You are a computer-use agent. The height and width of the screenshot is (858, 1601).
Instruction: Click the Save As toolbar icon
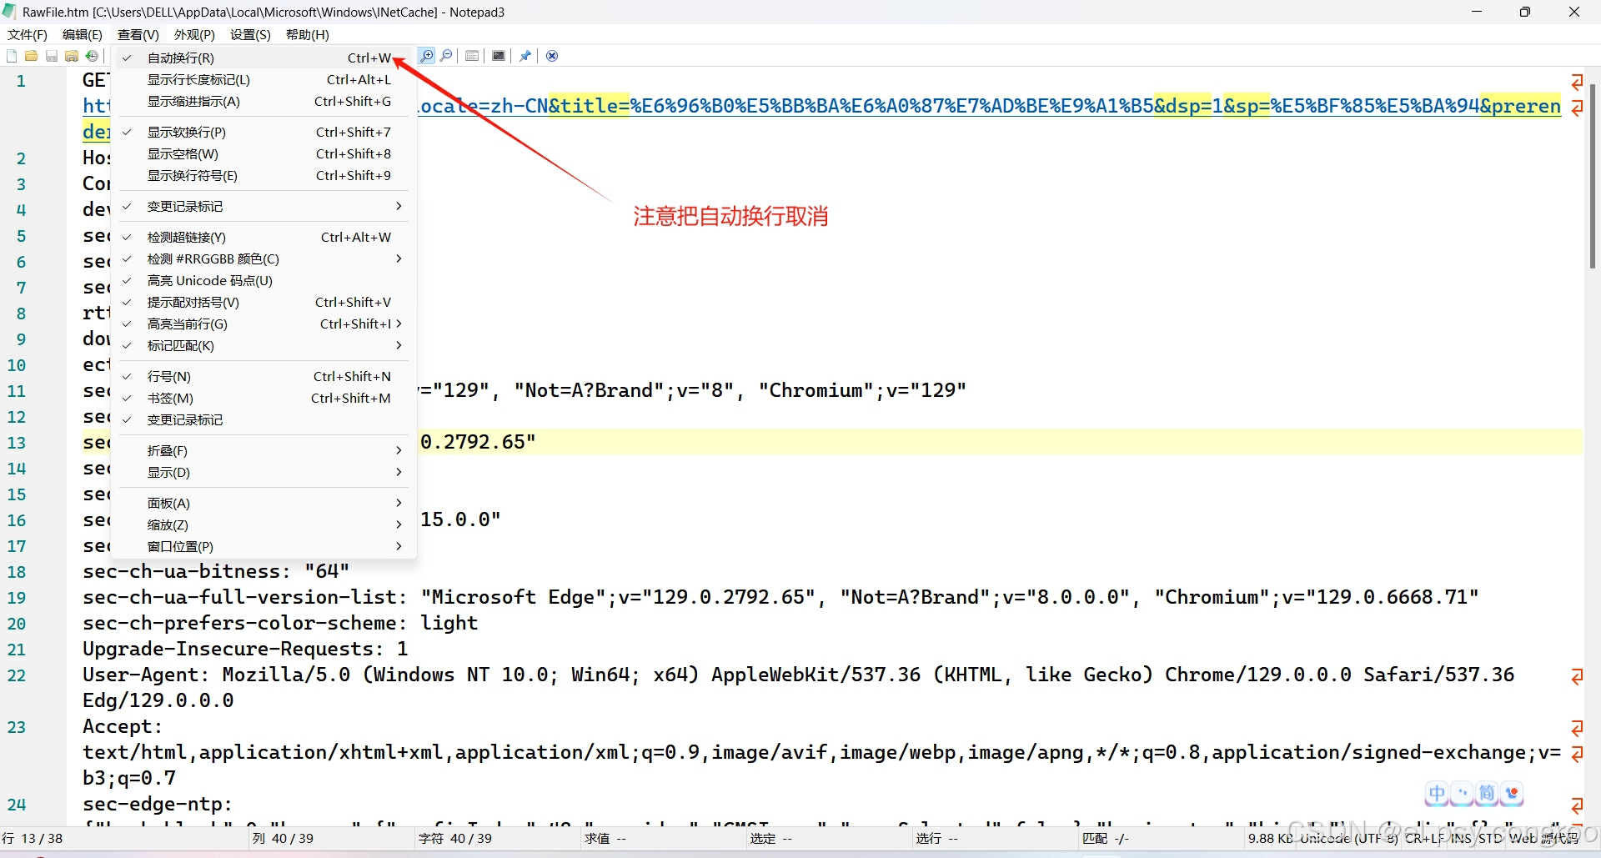(x=72, y=56)
